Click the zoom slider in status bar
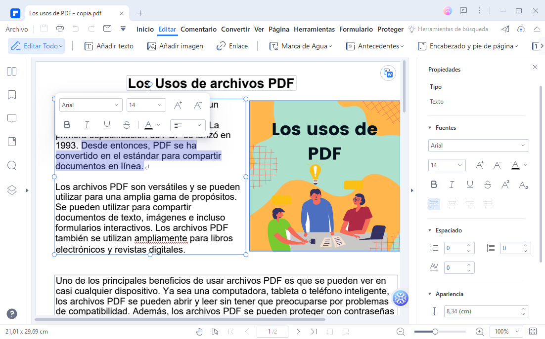Screen dimensions: 545x339 (435, 332)
